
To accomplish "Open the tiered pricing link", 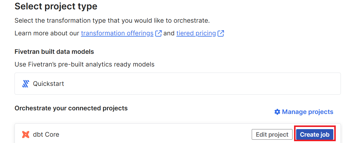I will (196, 33).
